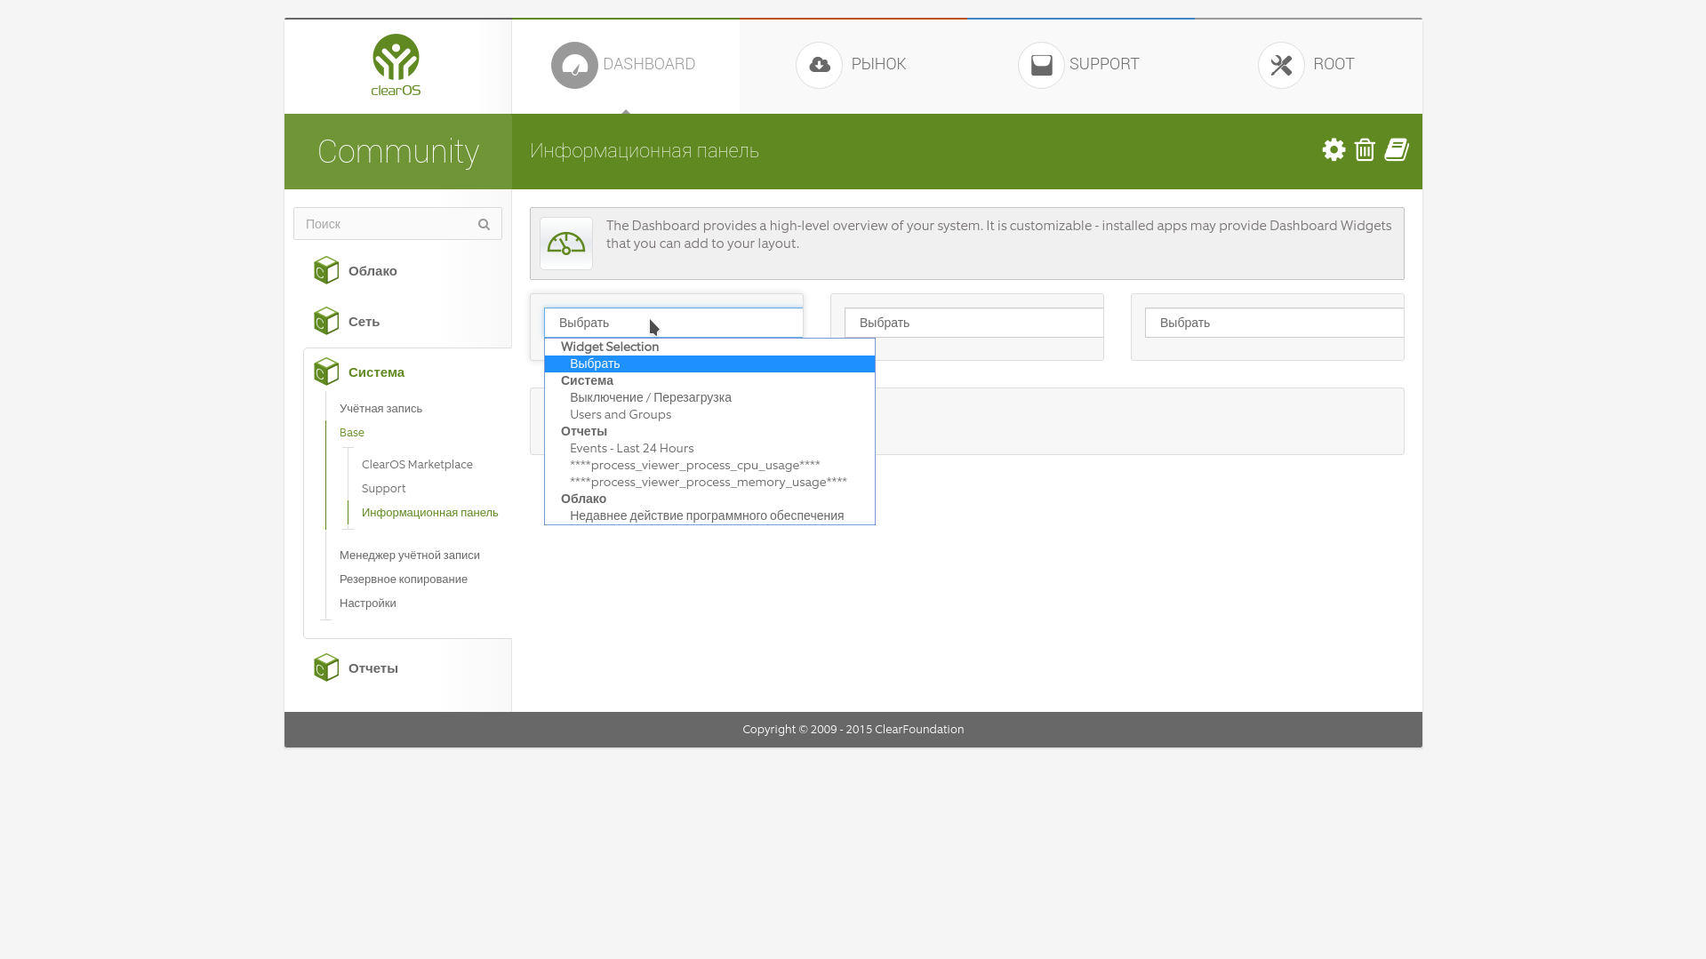Click the Сеть cube icon

[326, 321]
